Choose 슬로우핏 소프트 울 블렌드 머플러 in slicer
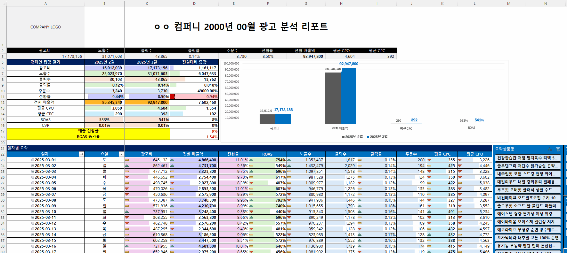This screenshot has width=567, height=253. [x=528, y=206]
